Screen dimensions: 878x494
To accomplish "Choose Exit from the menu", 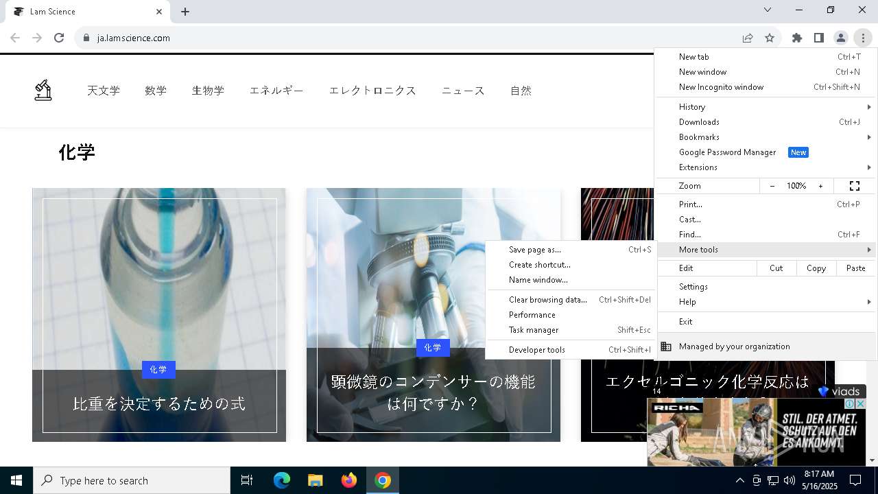I will [766, 322].
